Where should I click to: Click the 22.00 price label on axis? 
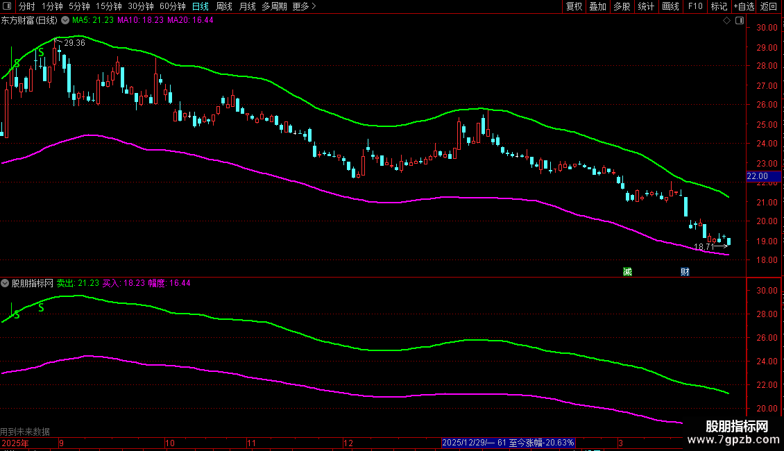[x=756, y=176]
